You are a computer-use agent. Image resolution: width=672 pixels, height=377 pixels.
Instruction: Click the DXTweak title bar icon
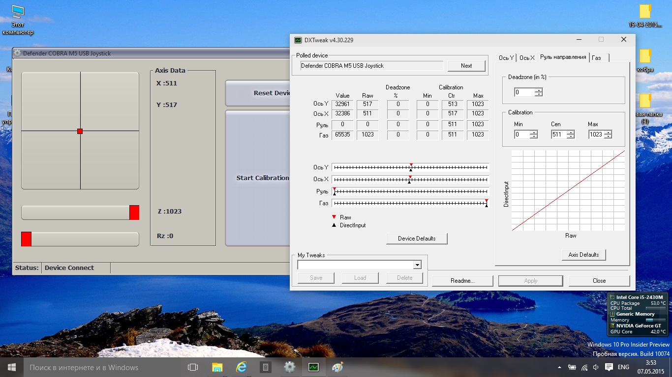pyautogui.click(x=298, y=40)
